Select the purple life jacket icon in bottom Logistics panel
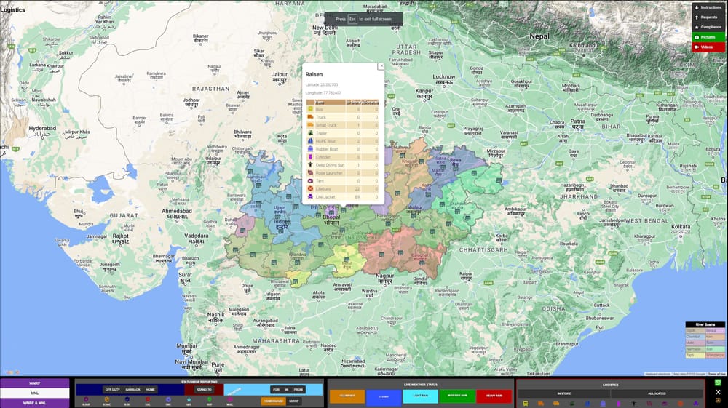 tap(695, 404)
